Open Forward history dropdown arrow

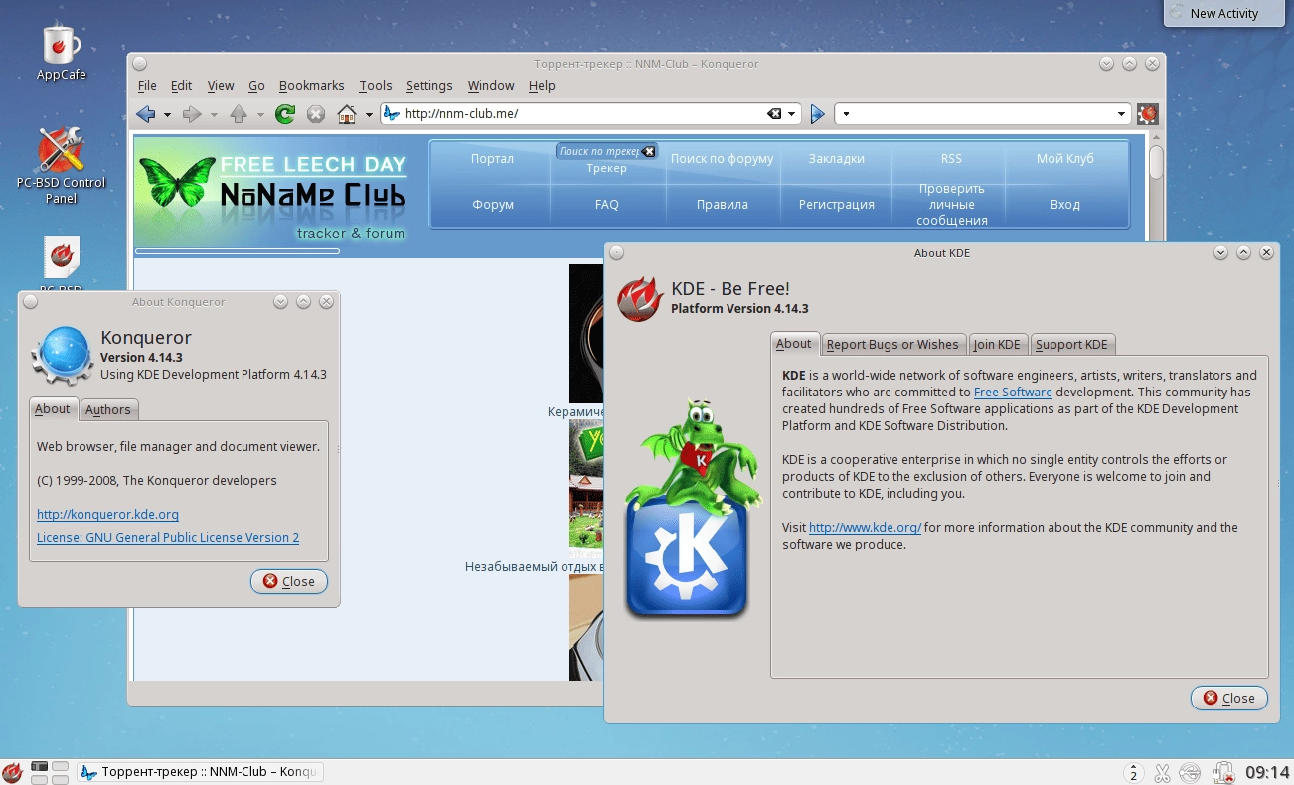pyautogui.click(x=214, y=115)
